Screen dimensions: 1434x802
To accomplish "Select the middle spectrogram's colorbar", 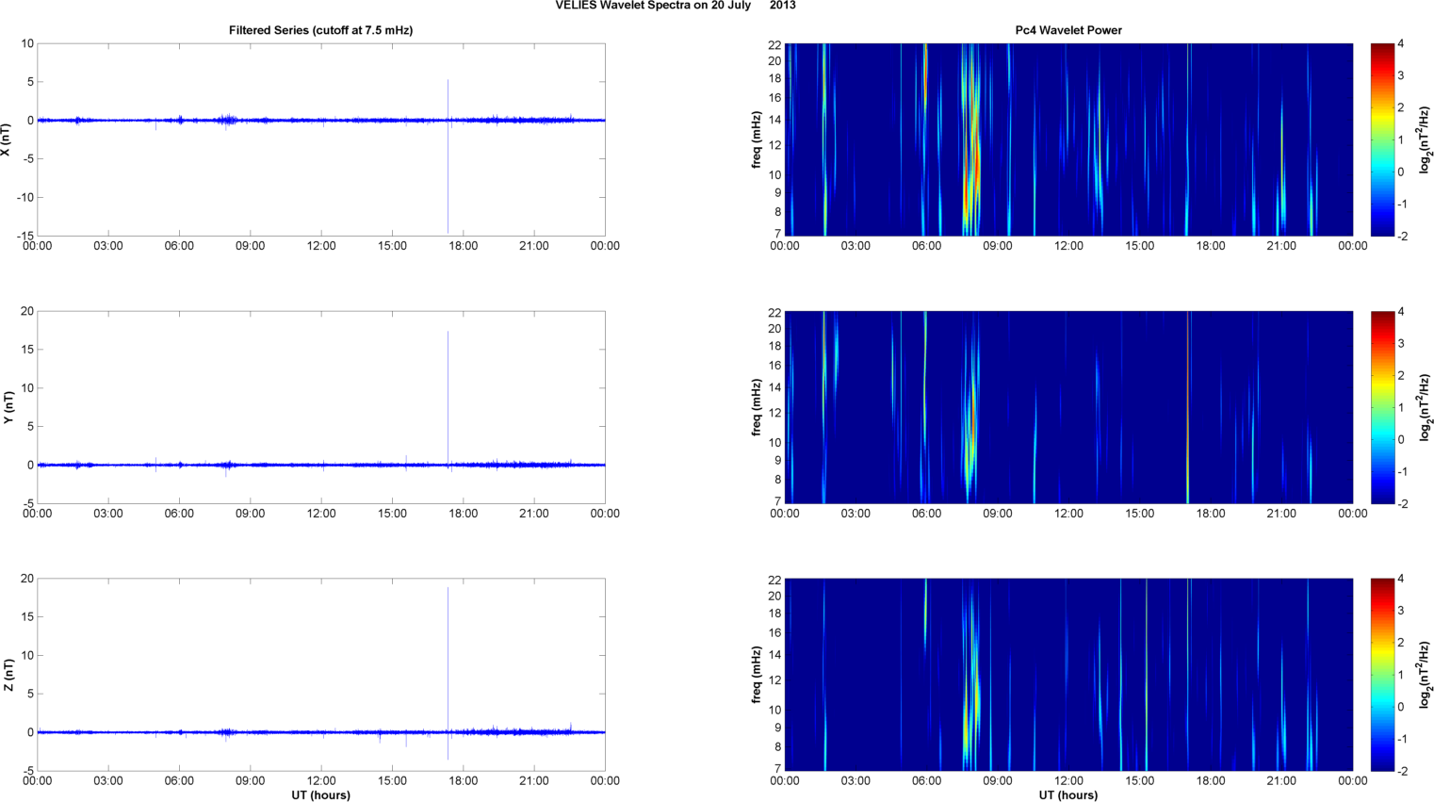I will [1381, 407].
